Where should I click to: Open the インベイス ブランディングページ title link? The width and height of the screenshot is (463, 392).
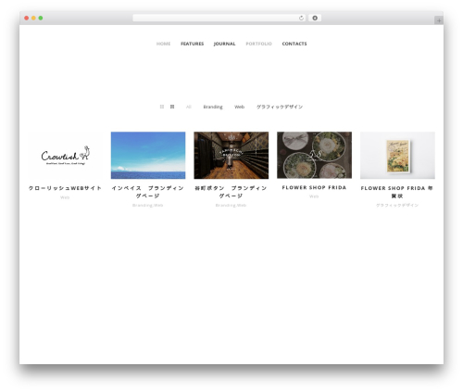point(148,192)
